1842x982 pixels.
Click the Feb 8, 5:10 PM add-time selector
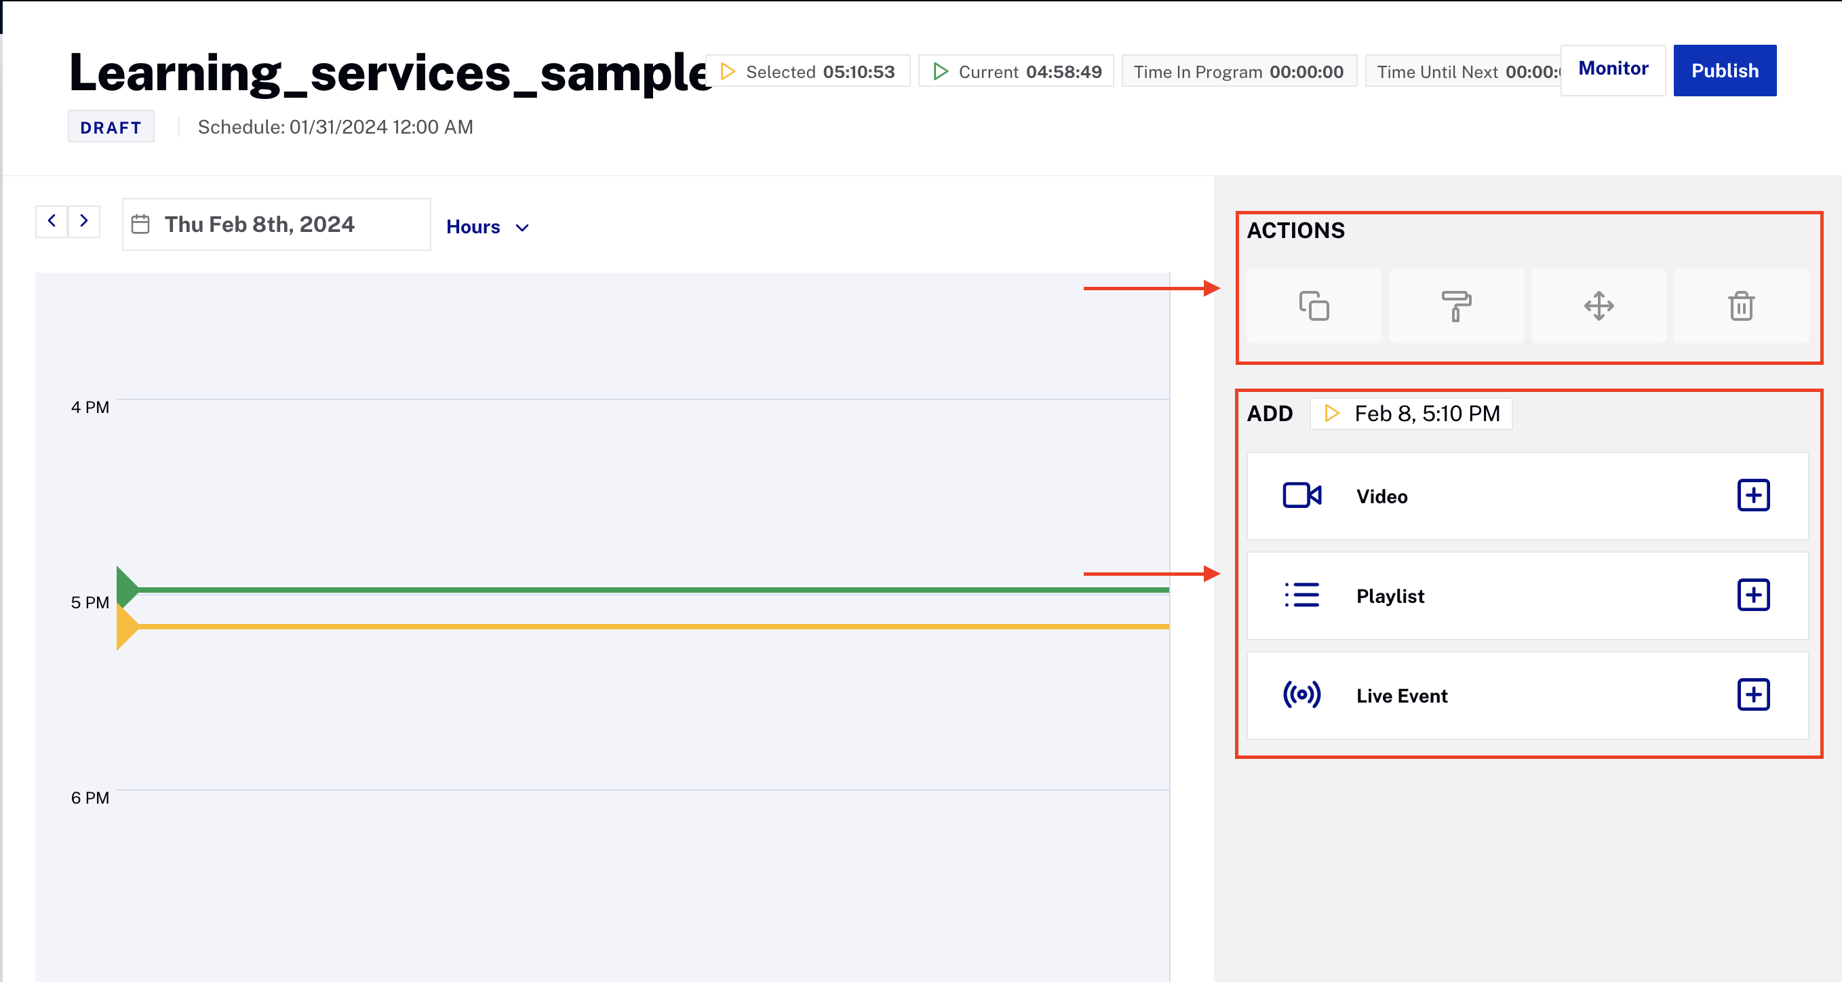point(1410,414)
